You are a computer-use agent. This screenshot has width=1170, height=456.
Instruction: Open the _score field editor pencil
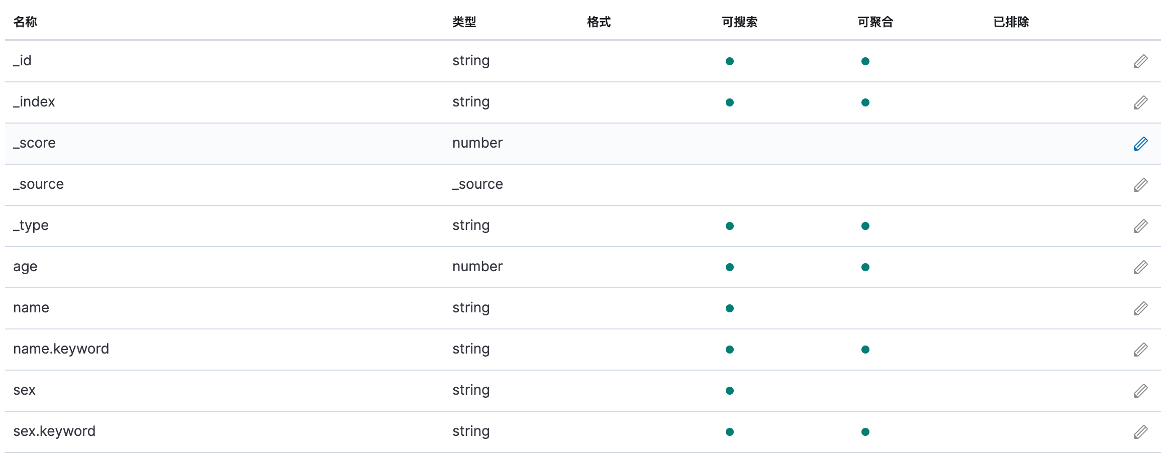(x=1140, y=144)
